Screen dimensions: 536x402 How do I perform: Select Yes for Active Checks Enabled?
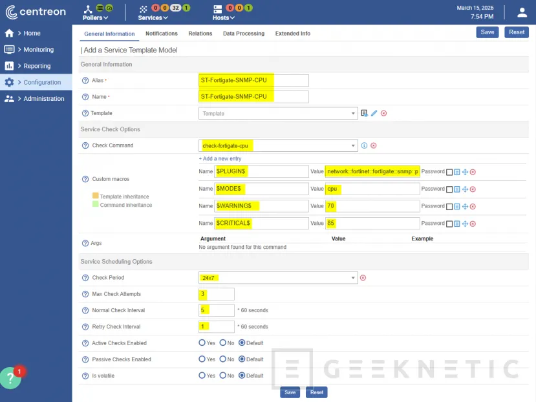(202, 343)
